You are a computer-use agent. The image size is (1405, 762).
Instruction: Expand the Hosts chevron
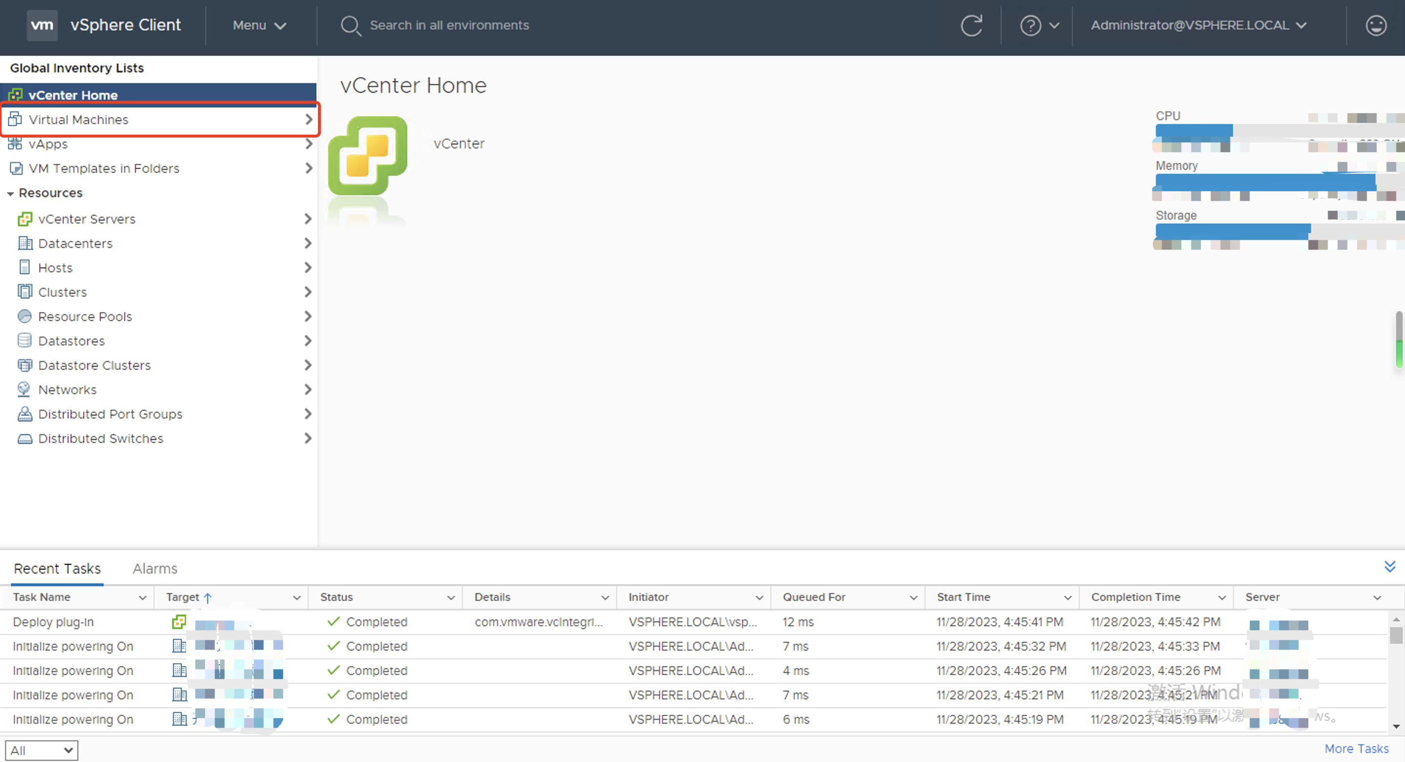pyautogui.click(x=308, y=268)
